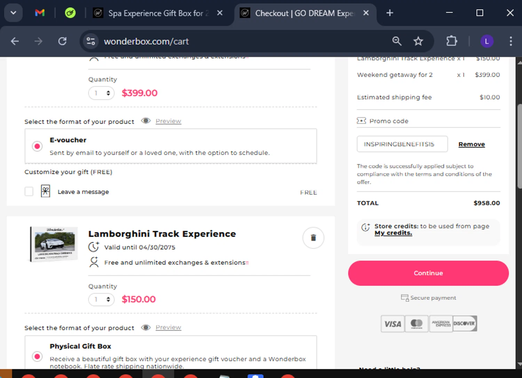Go forward to next page
522x378 pixels.
click(38, 41)
